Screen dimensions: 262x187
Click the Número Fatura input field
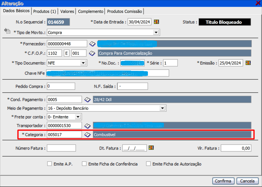(x=61, y=148)
